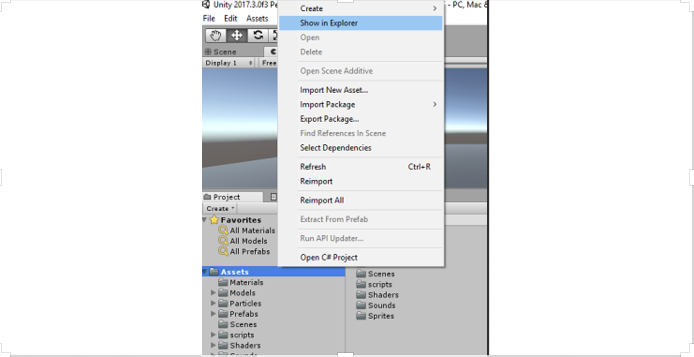The width and height of the screenshot is (694, 357).
Task: Choose Open C# Project
Action: point(361,258)
